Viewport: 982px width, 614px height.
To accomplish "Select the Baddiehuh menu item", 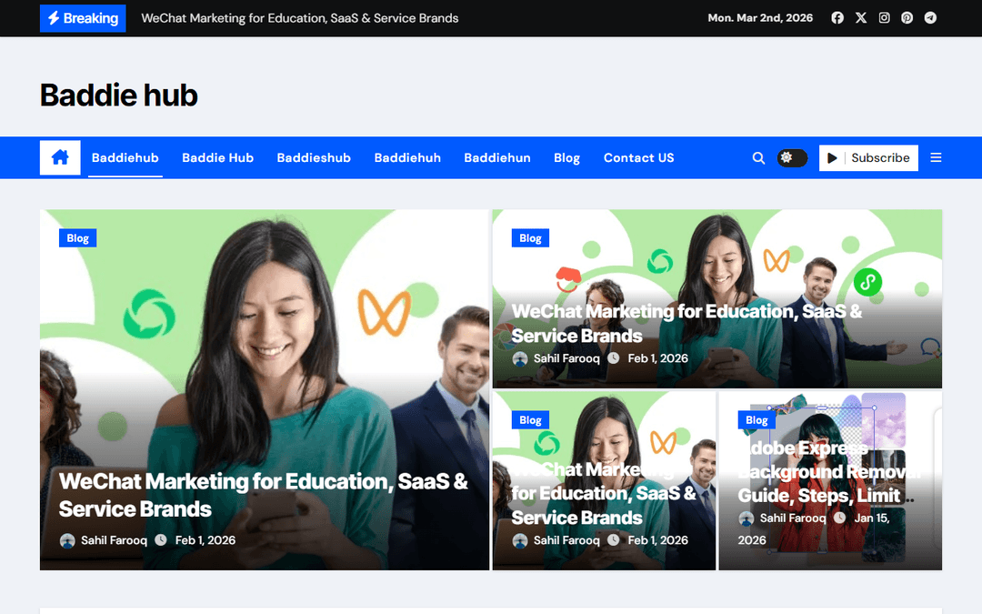I will (407, 158).
